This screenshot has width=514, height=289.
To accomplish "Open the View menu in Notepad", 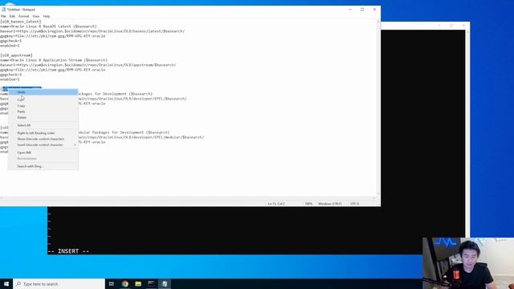I will coord(35,16).
